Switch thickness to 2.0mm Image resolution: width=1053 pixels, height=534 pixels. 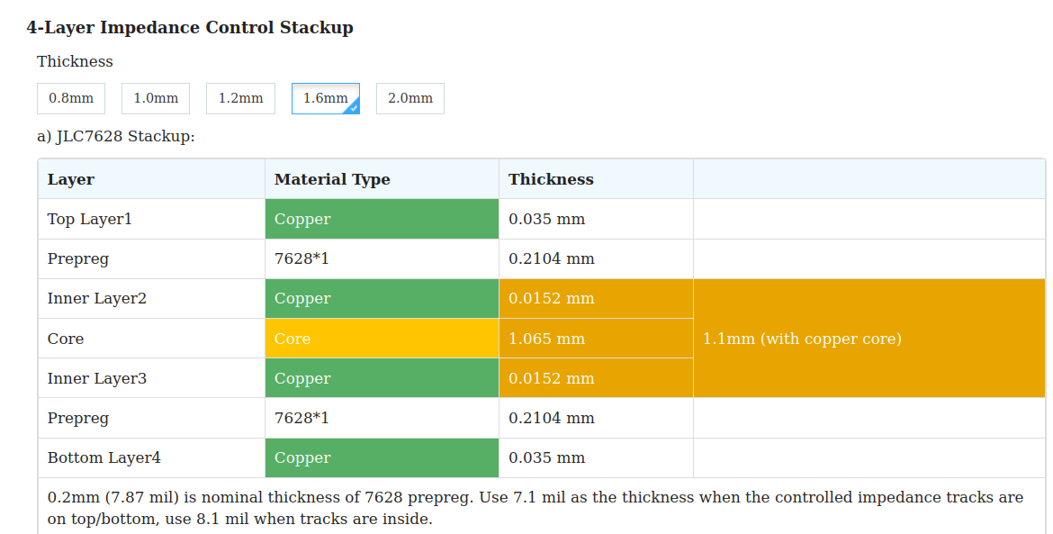coord(409,98)
